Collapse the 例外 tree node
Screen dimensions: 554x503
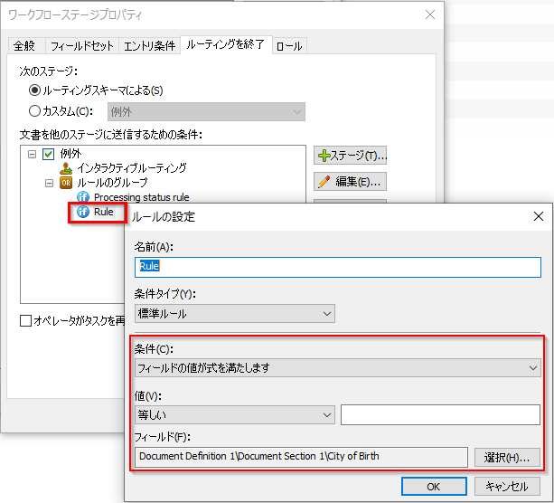pyautogui.click(x=32, y=154)
